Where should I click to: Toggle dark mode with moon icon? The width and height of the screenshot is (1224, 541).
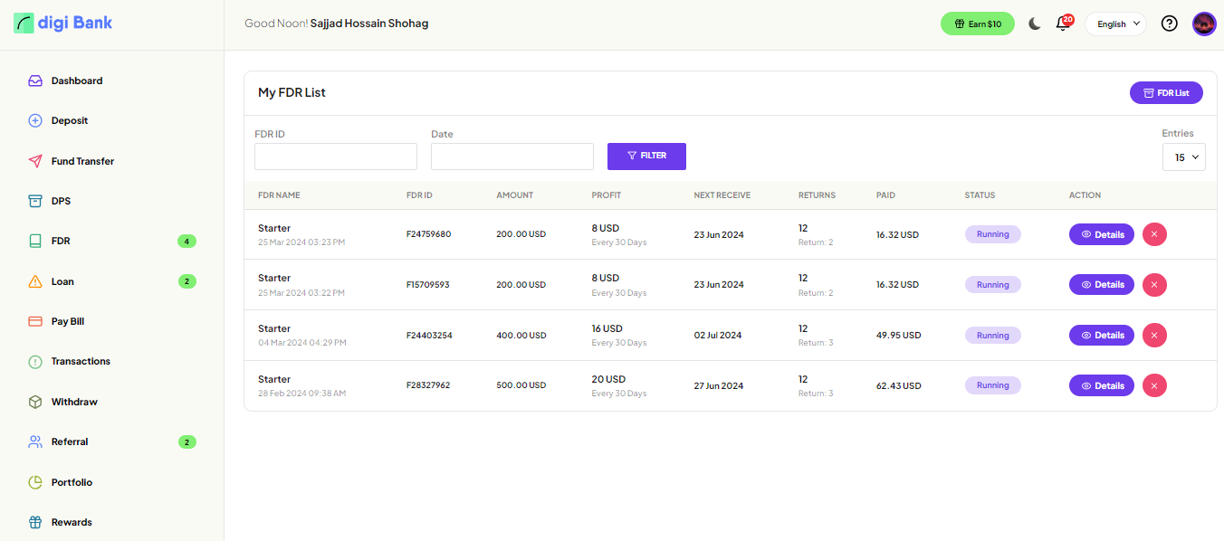coord(1034,24)
